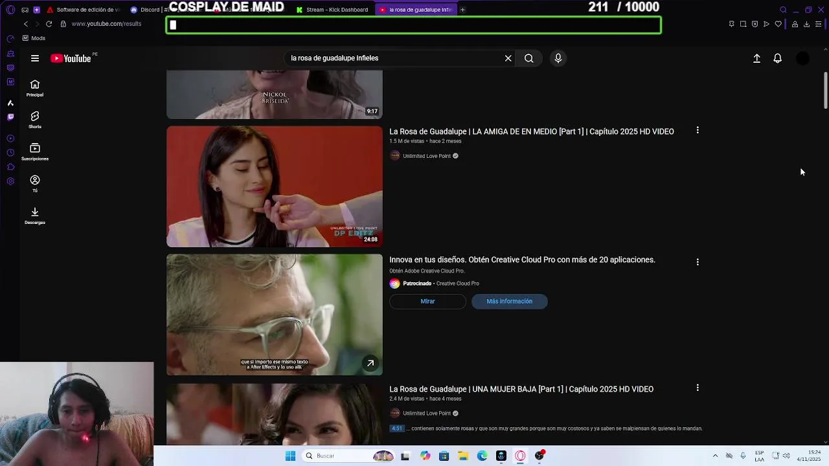Switch to Software de edición de video tab

click(x=82, y=10)
